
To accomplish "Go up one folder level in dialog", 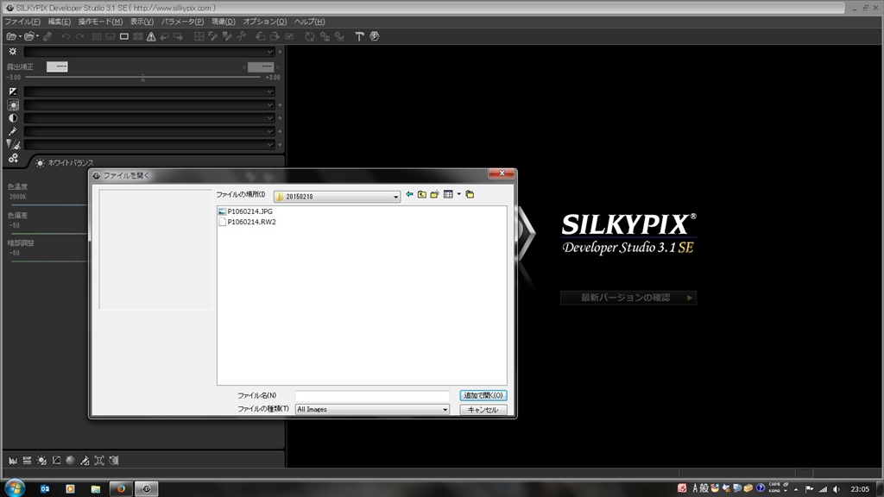I will [421, 194].
